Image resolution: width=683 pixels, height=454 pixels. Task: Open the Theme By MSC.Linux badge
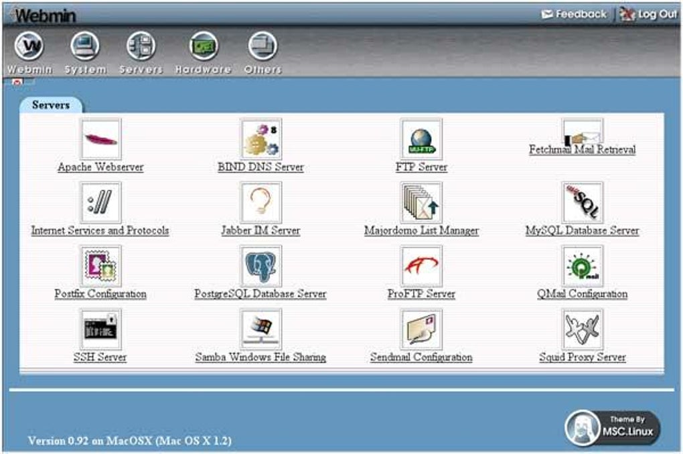[x=613, y=427]
